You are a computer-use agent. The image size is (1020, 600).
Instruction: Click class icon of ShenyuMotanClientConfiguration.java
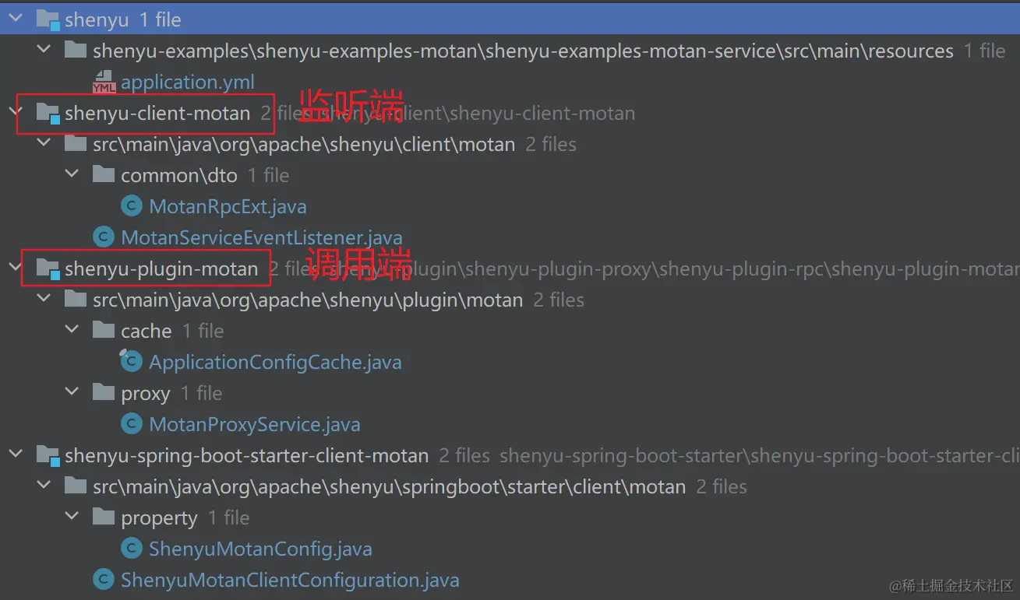[104, 580]
